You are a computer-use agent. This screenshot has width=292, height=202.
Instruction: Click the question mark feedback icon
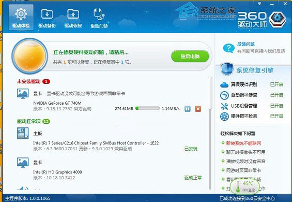(x=228, y=48)
